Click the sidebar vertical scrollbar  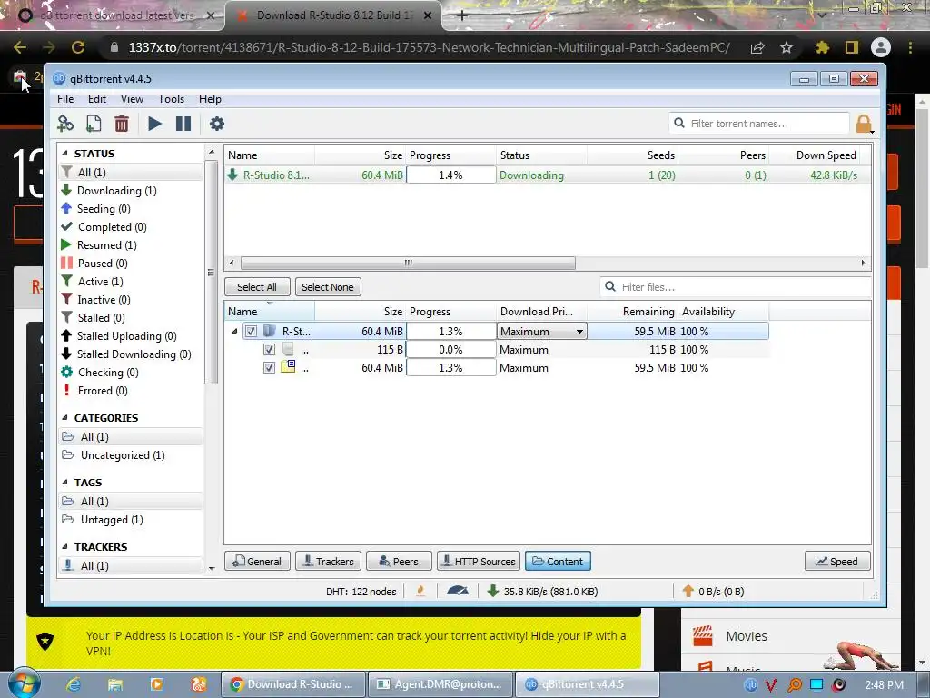pyautogui.click(x=211, y=273)
